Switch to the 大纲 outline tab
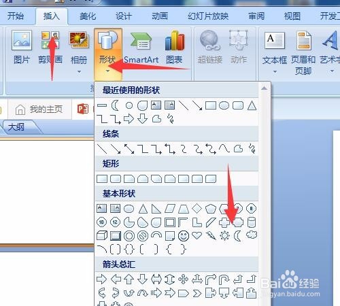The width and height of the screenshot is (340, 306). pyautogui.click(x=16, y=127)
